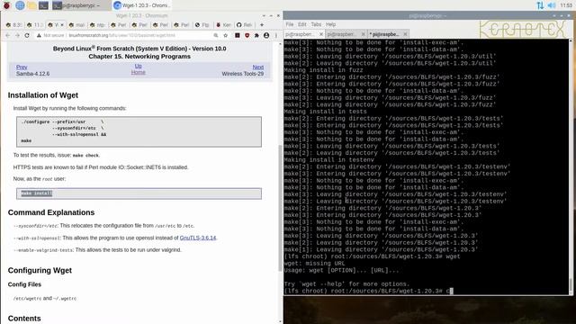Launch terminal from the taskbar launcher icon
The image size is (576, 324).
[x=43, y=5]
